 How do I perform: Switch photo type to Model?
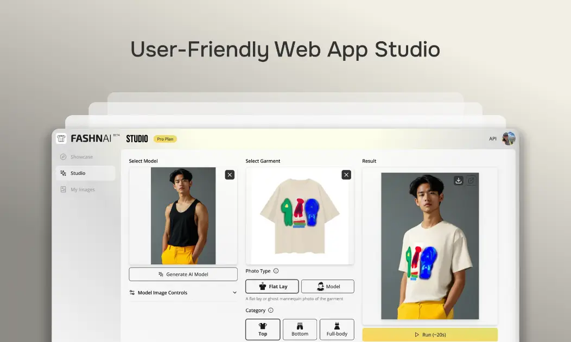tap(328, 286)
